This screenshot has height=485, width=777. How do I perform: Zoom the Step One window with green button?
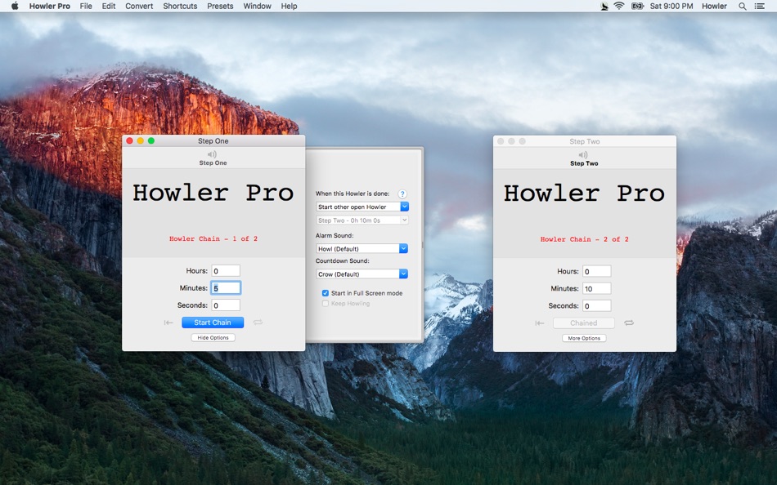tap(151, 141)
